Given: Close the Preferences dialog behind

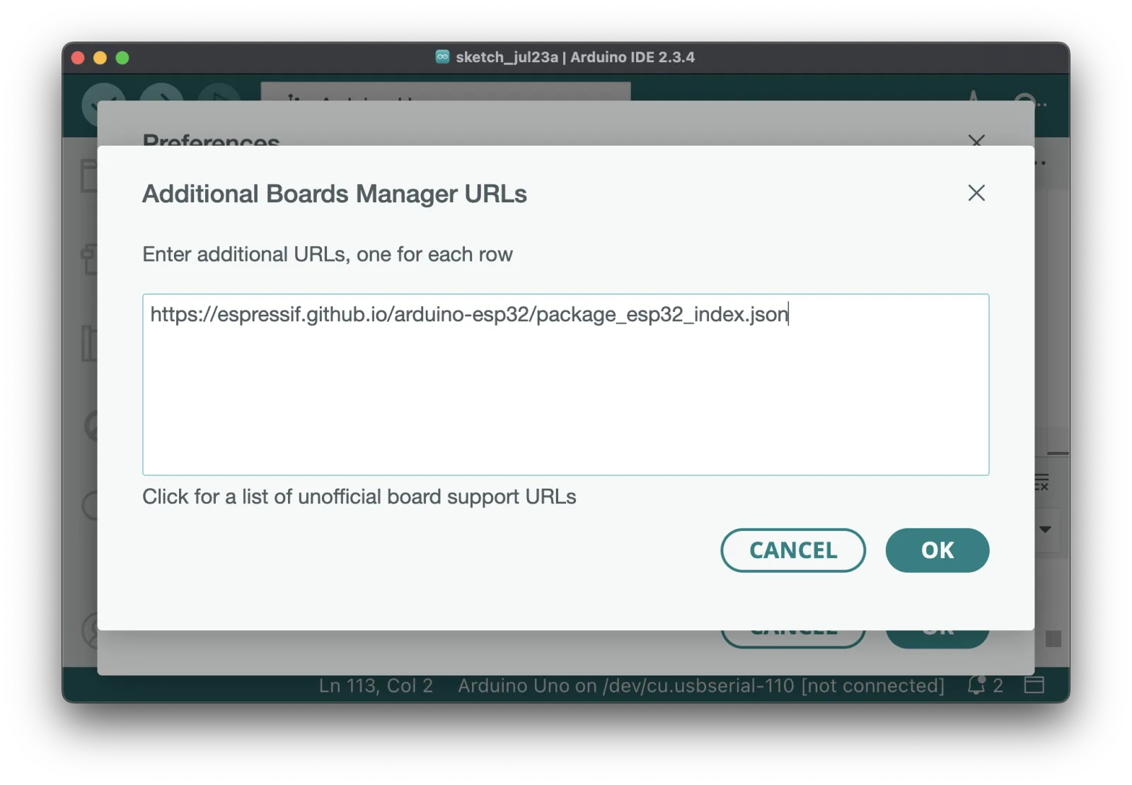Looking at the screenshot, I should (976, 139).
